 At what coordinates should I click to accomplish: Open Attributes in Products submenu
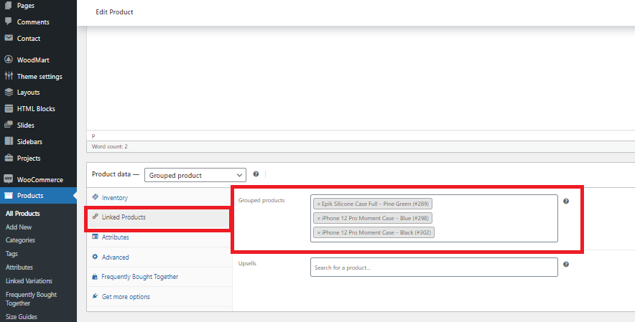click(x=19, y=267)
